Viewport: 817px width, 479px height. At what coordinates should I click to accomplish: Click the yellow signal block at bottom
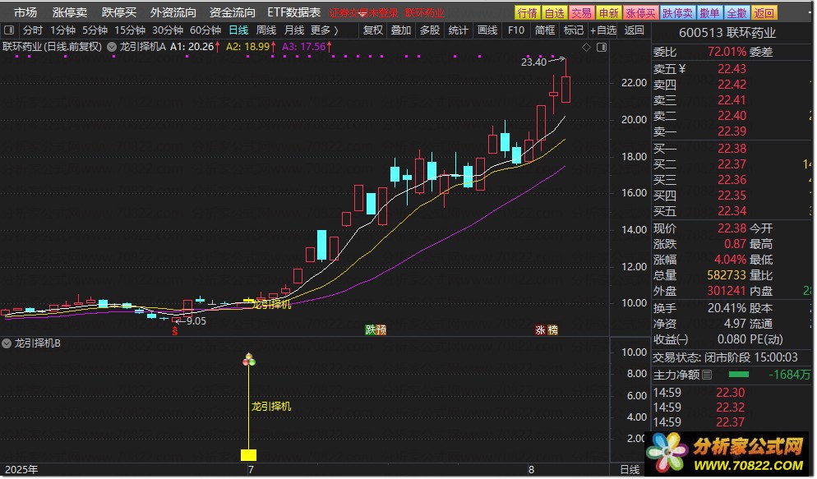[248, 455]
